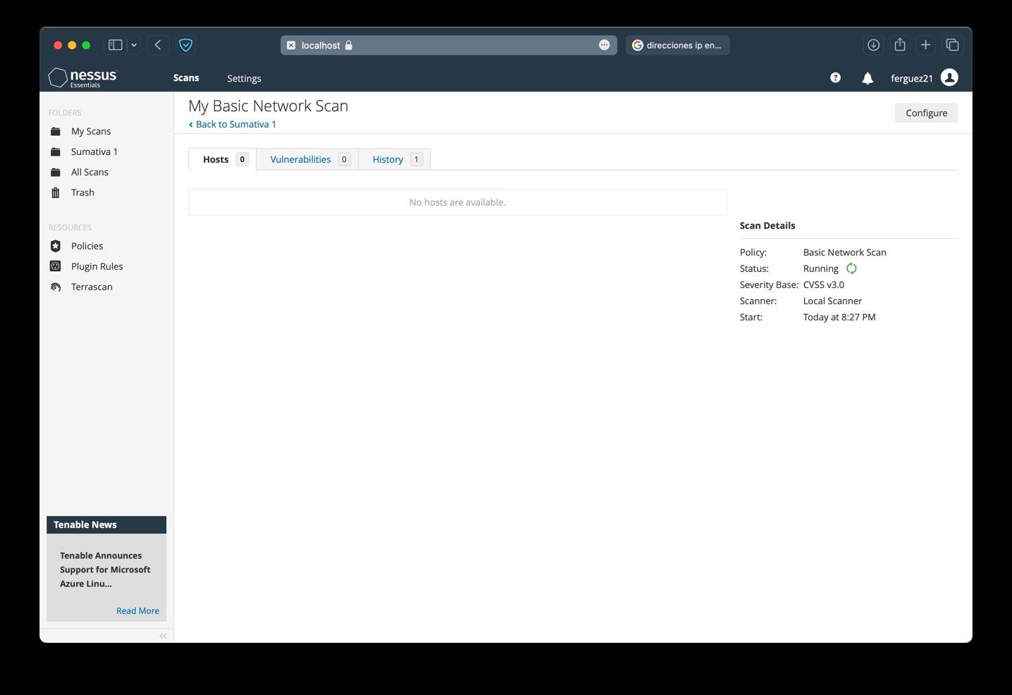The width and height of the screenshot is (1012, 695).
Task: Click the Tenable News header
Action: pos(106,525)
